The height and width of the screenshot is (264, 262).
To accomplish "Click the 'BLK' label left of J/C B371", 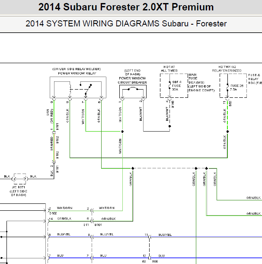I will coord(7,176).
